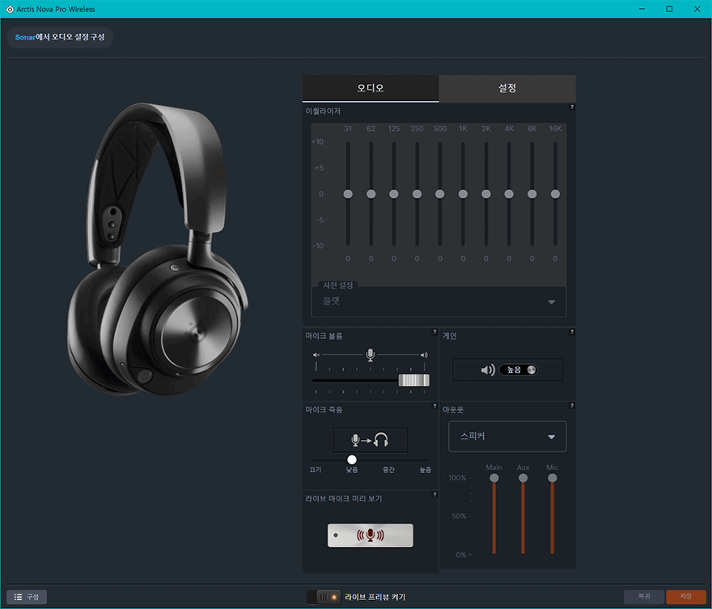Click the help icon for 마이크 볼륨
Viewport: 712px width, 609px height.
tap(434, 332)
